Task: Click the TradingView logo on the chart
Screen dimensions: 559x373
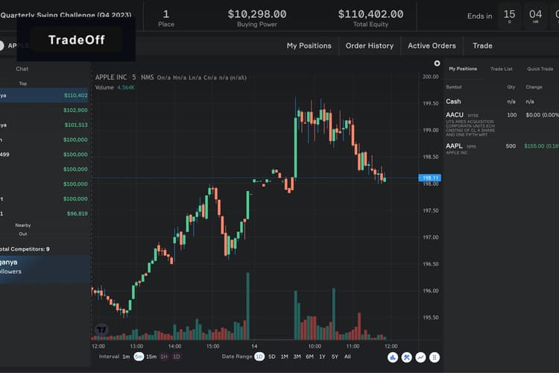Action: 101,330
